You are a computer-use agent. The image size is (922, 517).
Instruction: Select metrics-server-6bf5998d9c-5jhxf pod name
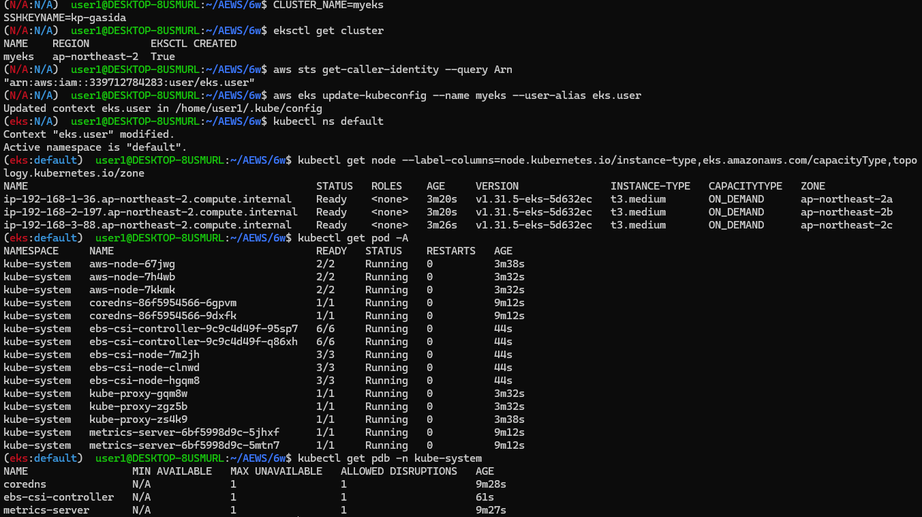pyautogui.click(x=185, y=432)
